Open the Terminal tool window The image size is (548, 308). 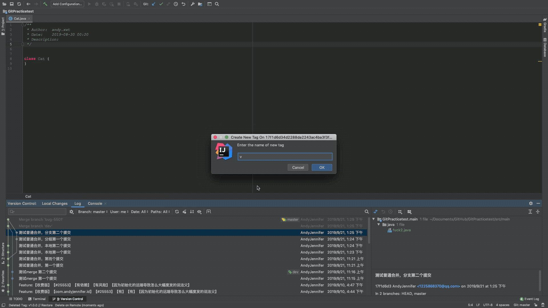(x=37, y=299)
